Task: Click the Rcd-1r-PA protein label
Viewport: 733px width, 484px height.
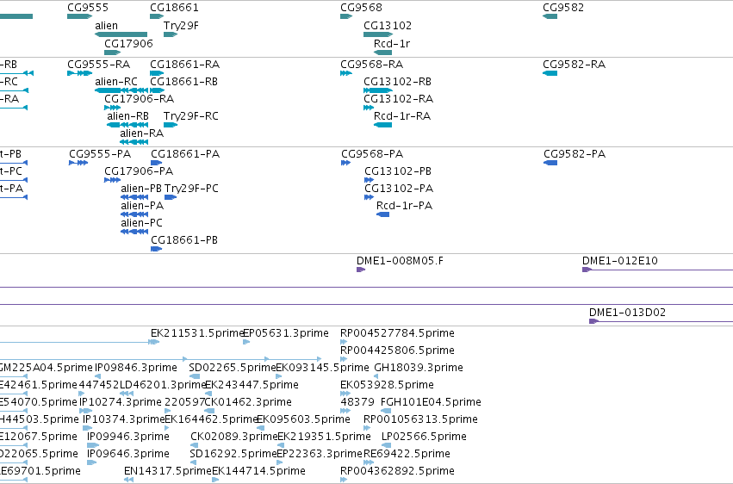Action: coord(404,206)
